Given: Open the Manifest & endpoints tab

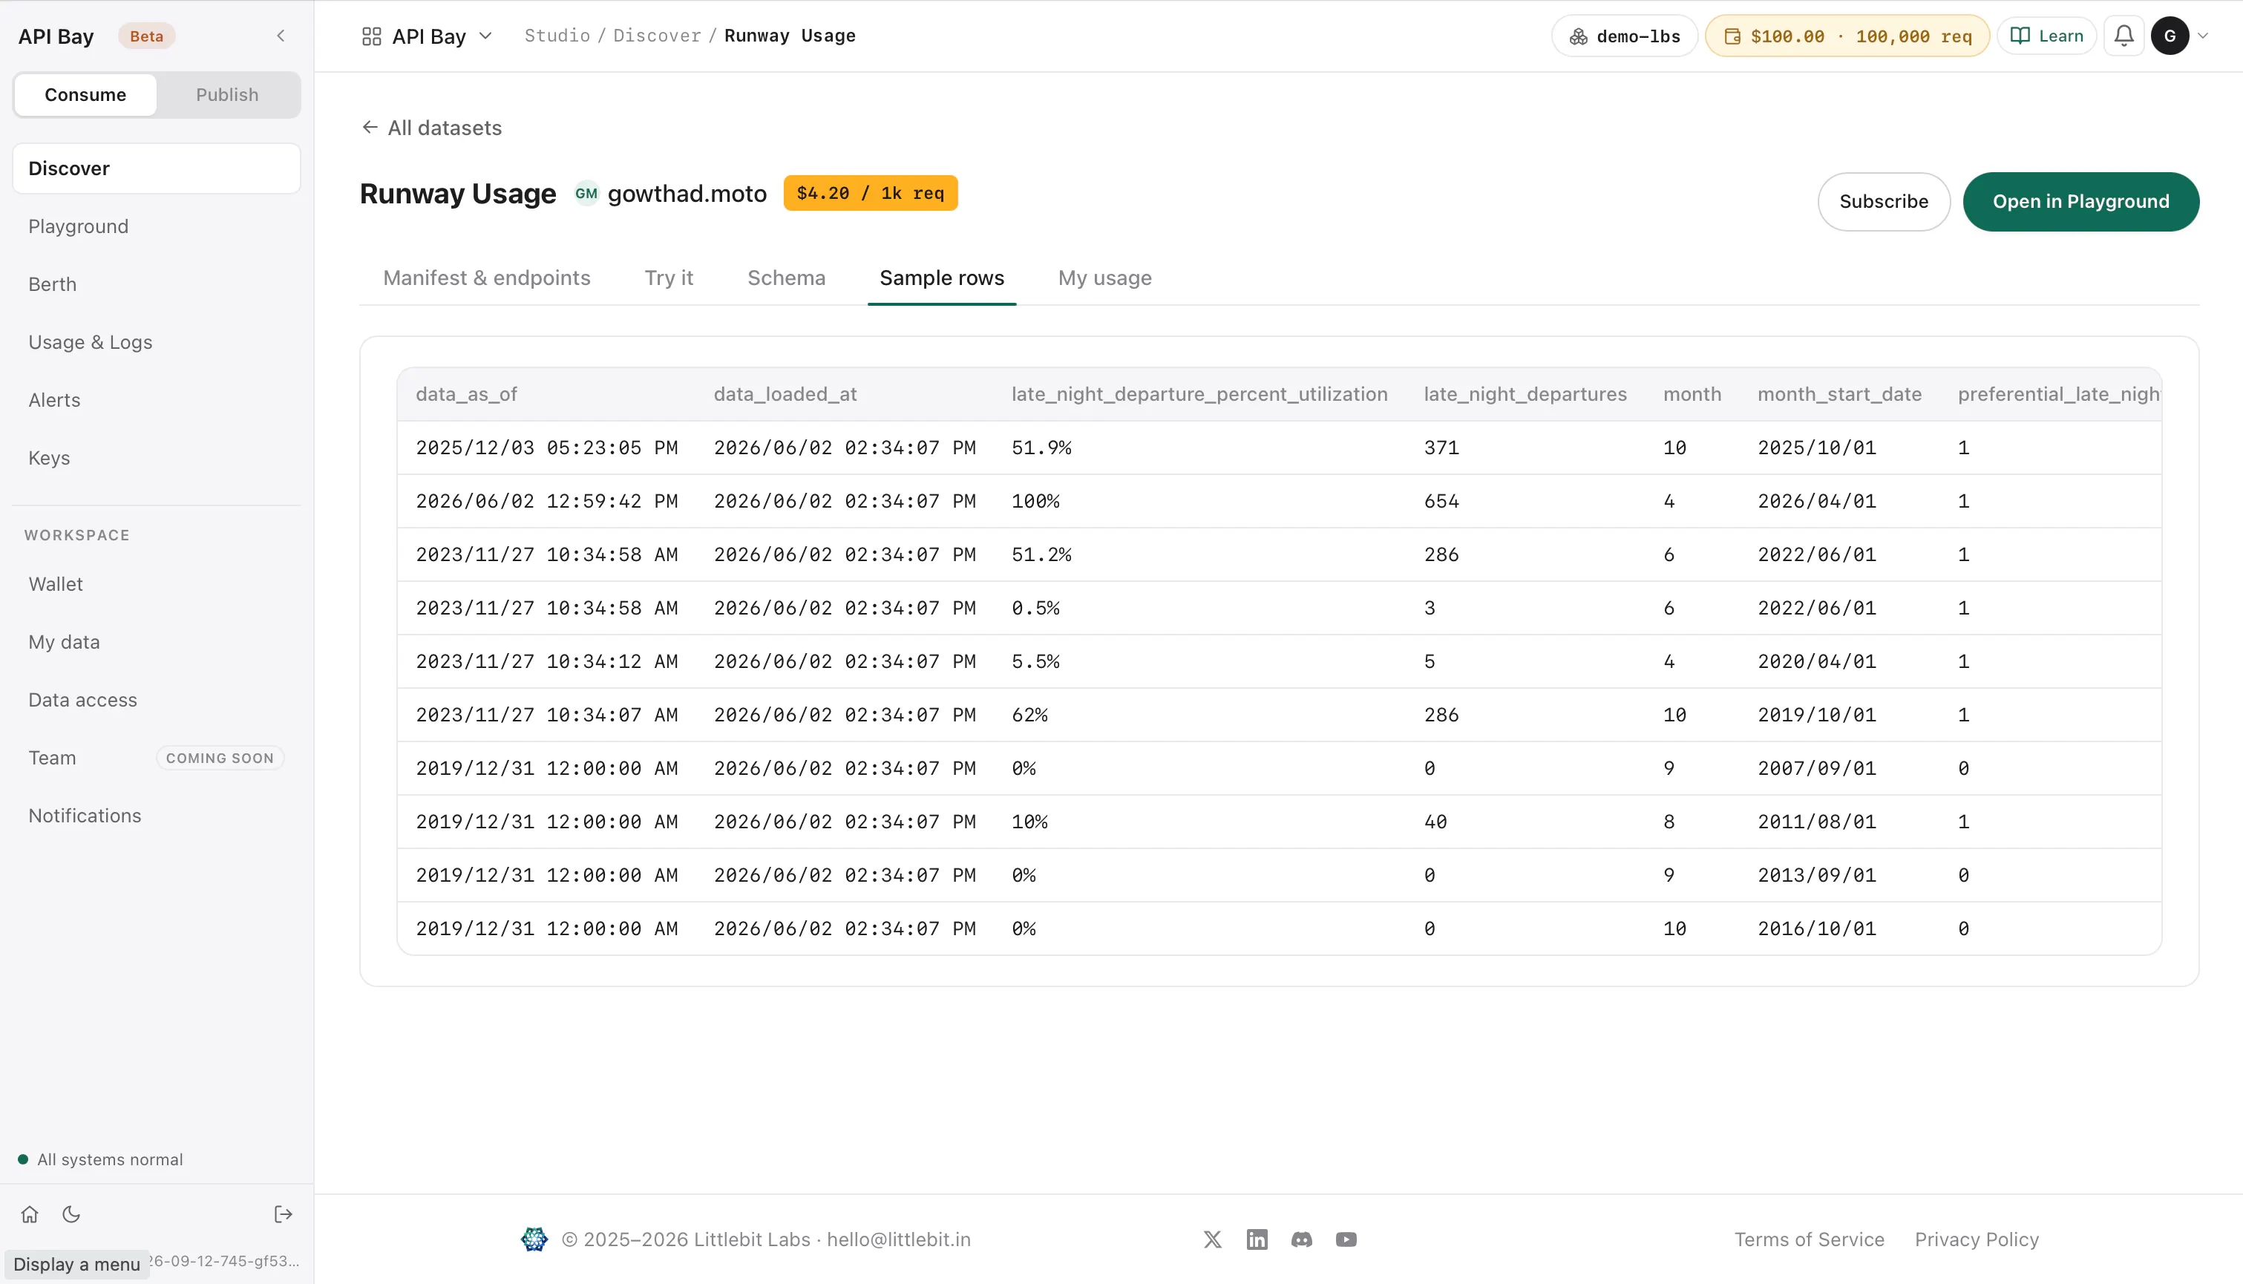Looking at the screenshot, I should point(487,278).
